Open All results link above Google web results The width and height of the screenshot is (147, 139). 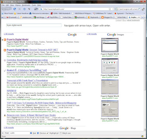[9, 34]
